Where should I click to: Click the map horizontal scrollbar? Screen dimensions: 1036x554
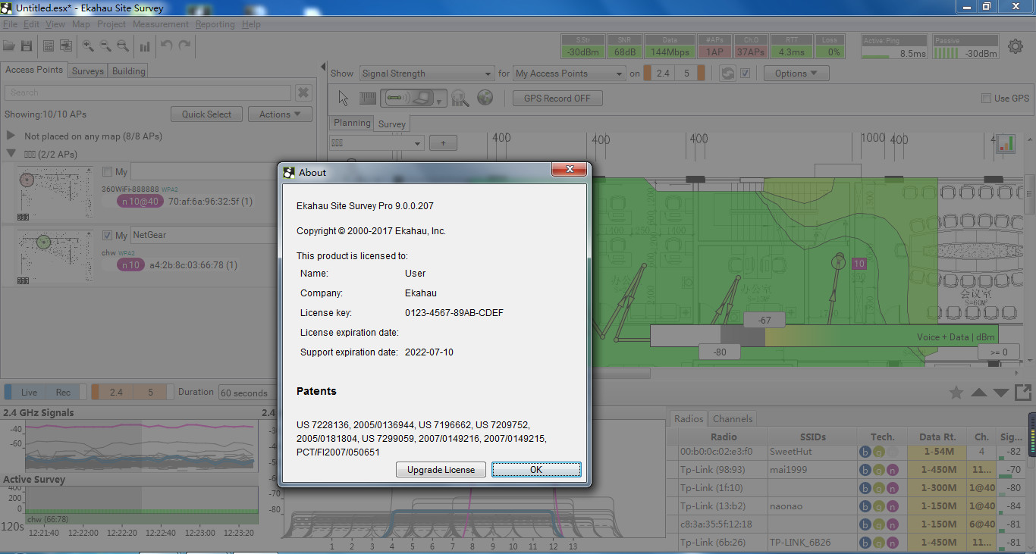(x=621, y=373)
